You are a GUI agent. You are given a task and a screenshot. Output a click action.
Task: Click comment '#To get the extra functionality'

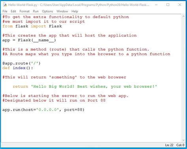click(65, 17)
